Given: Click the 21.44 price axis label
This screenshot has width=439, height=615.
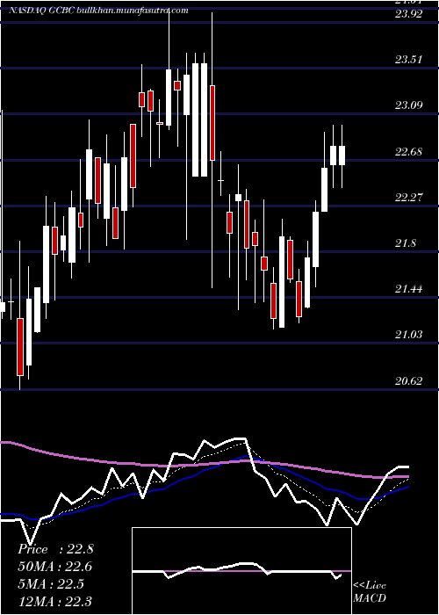Looking at the screenshot, I should point(409,289).
